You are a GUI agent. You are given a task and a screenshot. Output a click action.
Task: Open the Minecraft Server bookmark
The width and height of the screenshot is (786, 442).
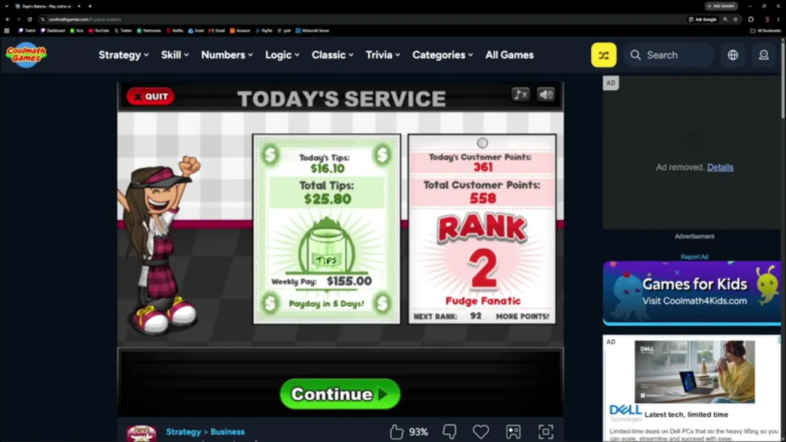pyautogui.click(x=313, y=30)
